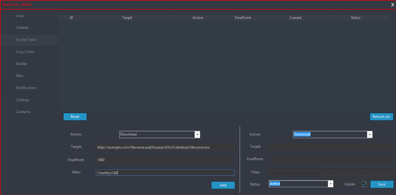Open the Contacts sidebar item
The height and width of the screenshot is (195, 396).
(29, 112)
